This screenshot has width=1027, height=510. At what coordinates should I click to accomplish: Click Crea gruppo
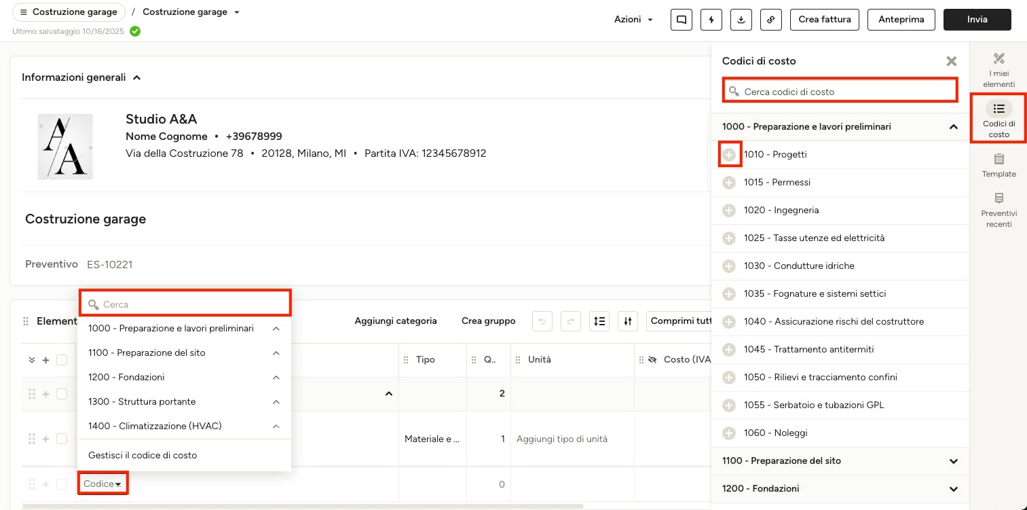pyautogui.click(x=489, y=321)
